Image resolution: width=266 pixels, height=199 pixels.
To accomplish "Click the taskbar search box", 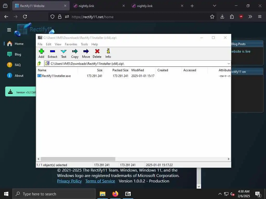I will point(54,194).
